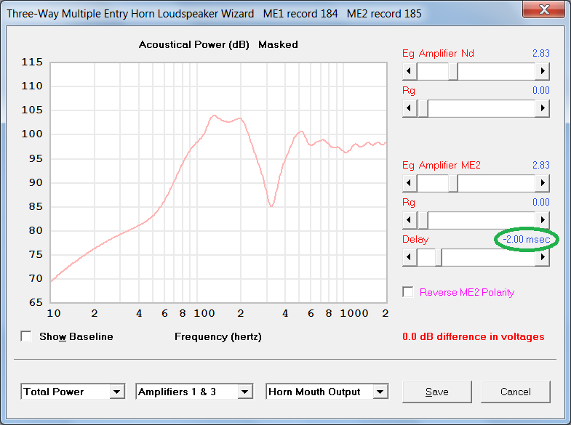
Task: Click left arrow of Eg Amplifier ME2 slider
Action: 410,183
